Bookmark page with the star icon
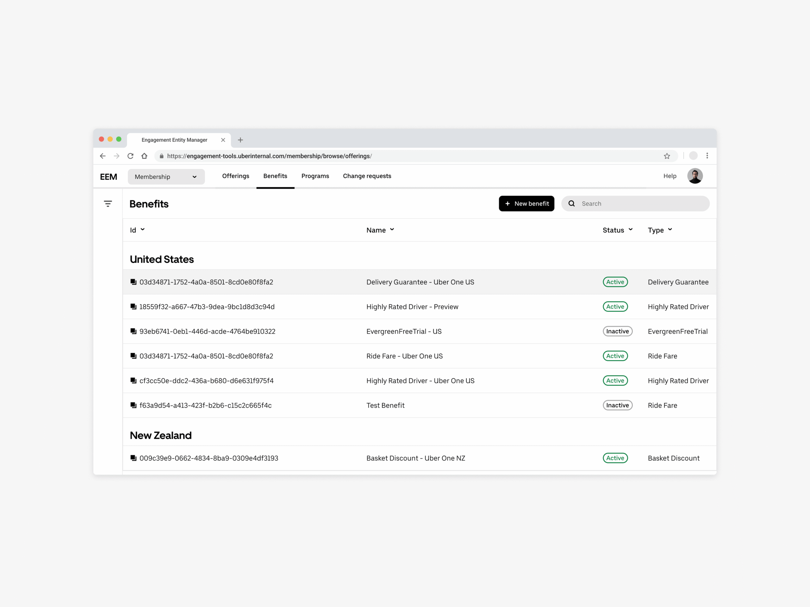Screen dimensions: 810x607 click(x=667, y=156)
